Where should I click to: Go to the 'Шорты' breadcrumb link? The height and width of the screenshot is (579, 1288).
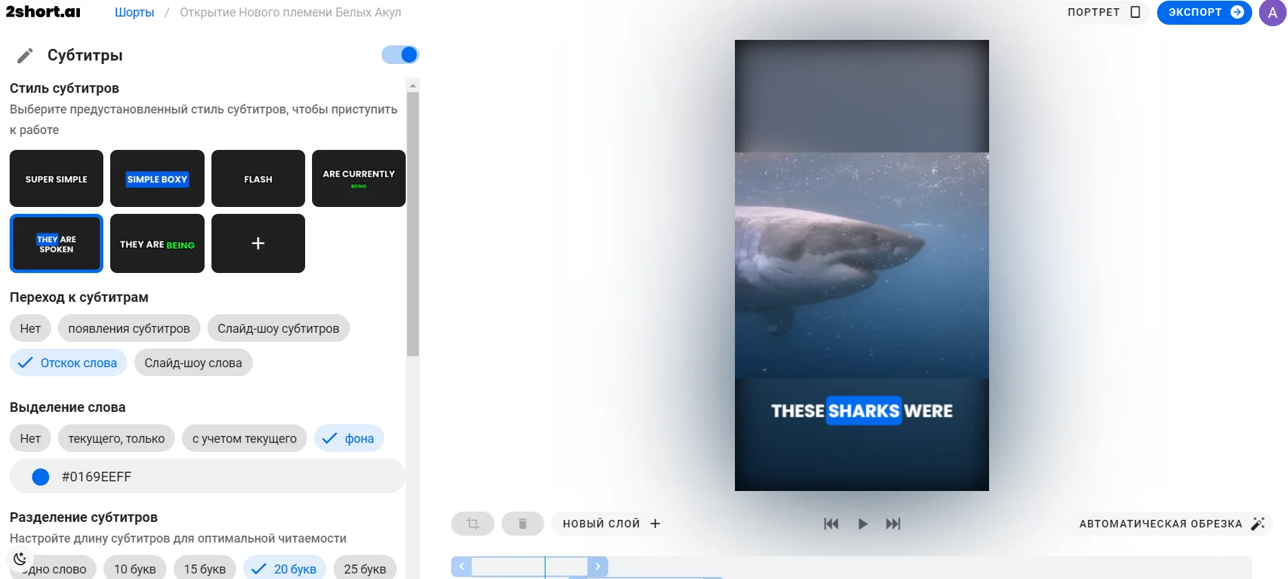[134, 12]
